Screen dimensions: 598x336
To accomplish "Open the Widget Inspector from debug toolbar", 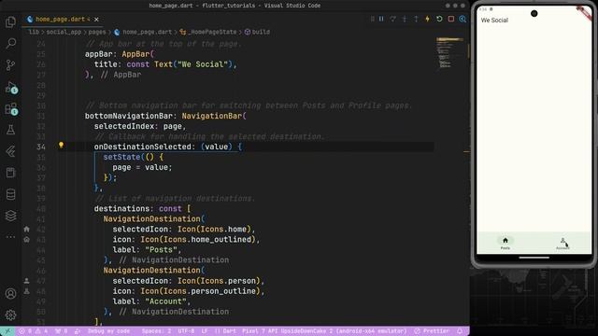I will [463, 19].
